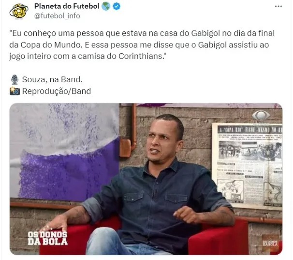
Task: Click the small Os Donos da Bola watermark
Action: click(270, 243)
